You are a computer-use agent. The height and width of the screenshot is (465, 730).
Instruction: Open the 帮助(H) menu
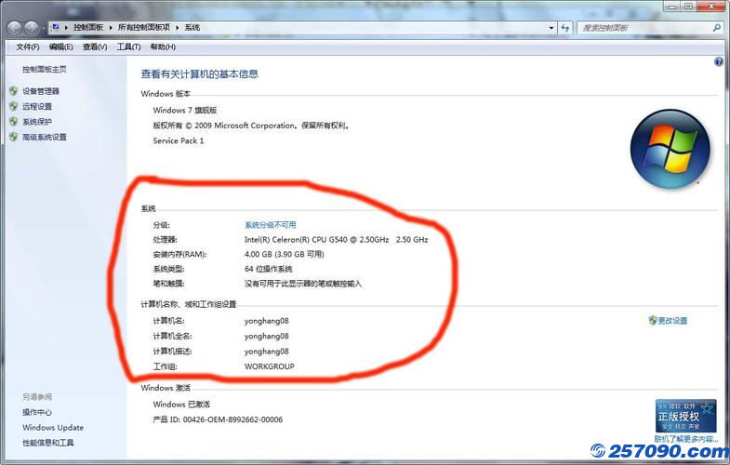pos(163,46)
